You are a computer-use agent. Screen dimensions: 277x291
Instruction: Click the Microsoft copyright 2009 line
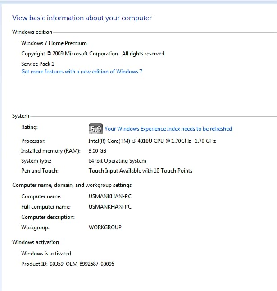coord(93,54)
